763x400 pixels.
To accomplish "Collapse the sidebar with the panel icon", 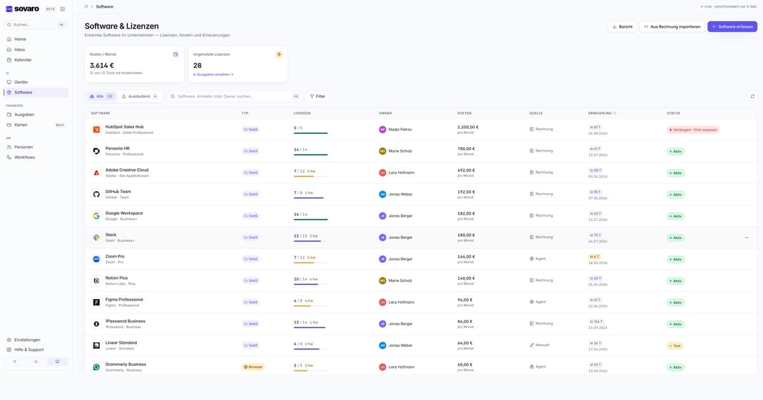I will 62,9.
